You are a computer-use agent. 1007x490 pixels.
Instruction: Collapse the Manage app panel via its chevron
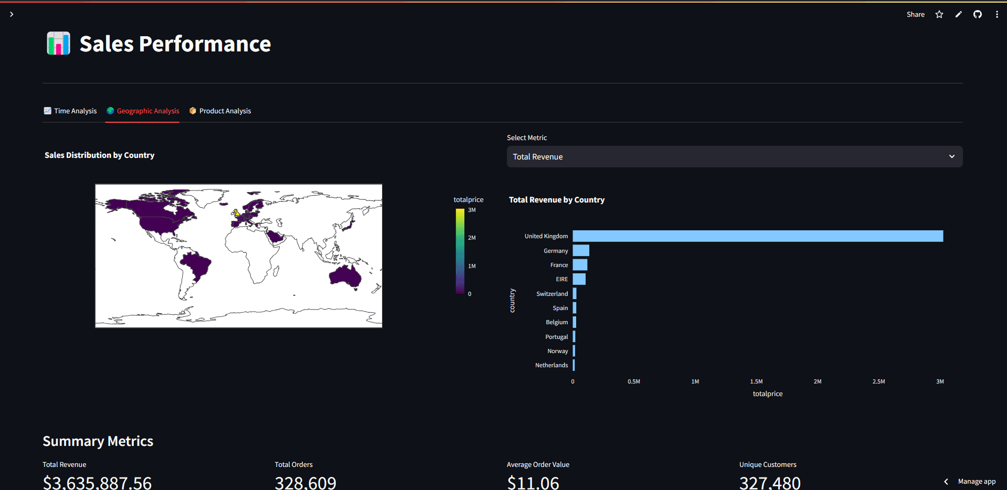[x=946, y=481]
